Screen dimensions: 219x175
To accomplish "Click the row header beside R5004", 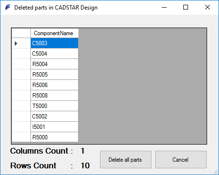I will [21, 64].
